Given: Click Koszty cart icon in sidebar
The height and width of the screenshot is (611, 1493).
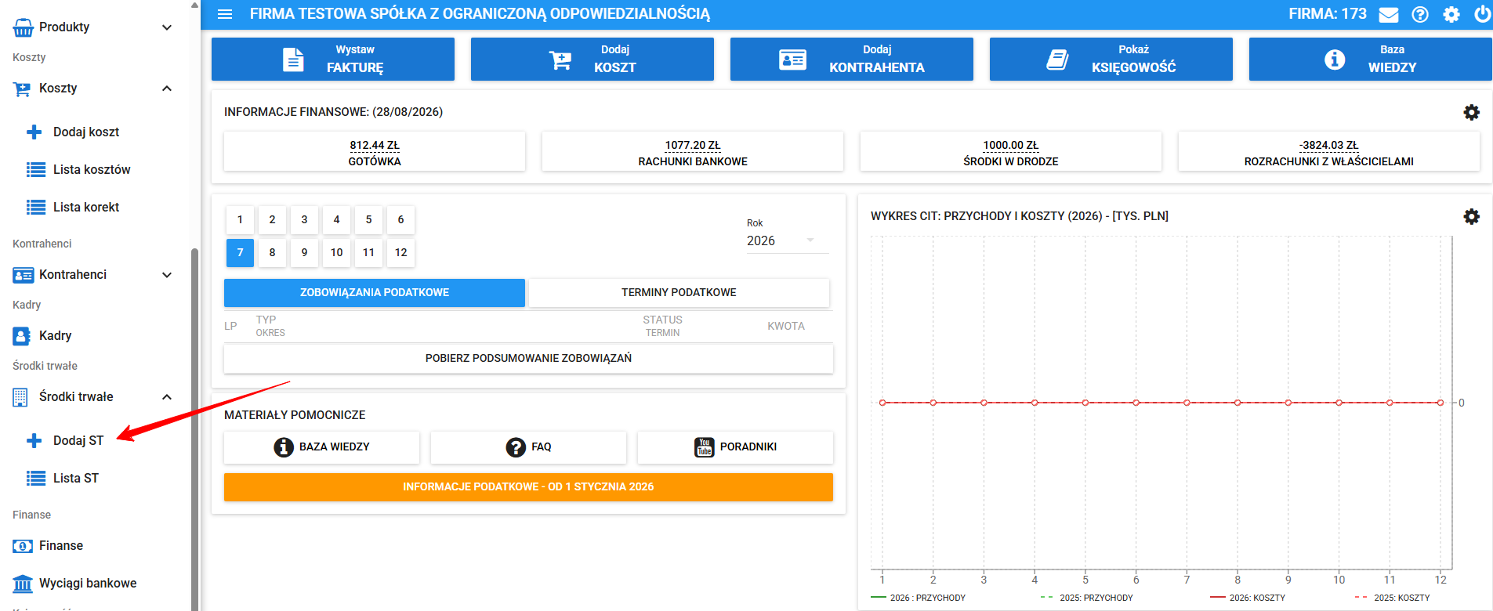Looking at the screenshot, I should click(22, 89).
